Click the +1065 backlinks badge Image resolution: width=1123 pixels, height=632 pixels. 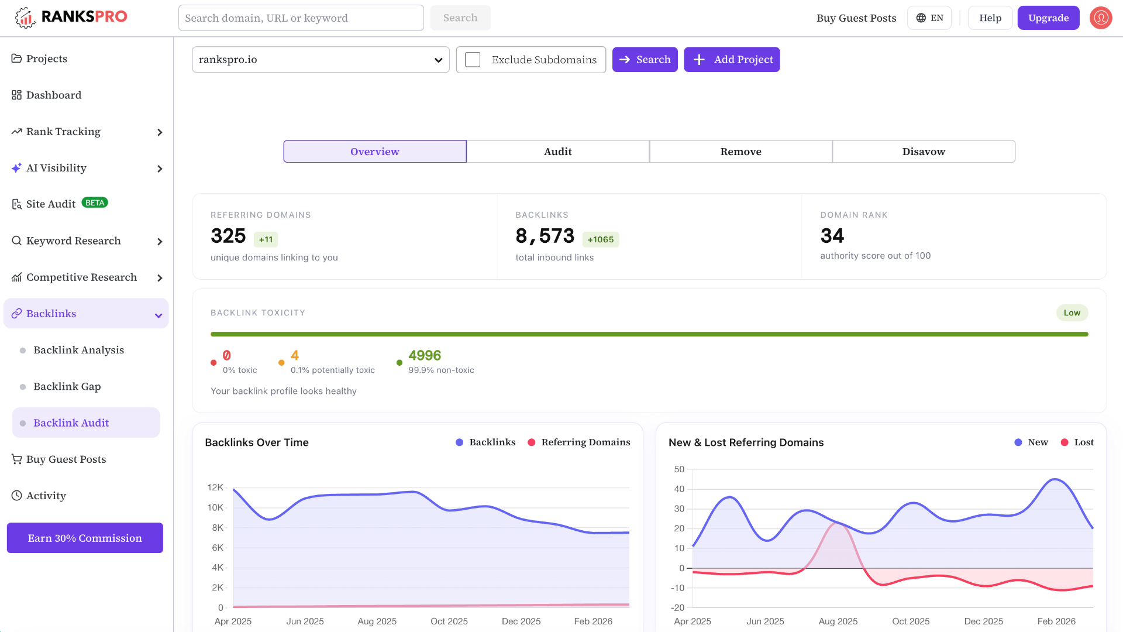click(x=601, y=239)
